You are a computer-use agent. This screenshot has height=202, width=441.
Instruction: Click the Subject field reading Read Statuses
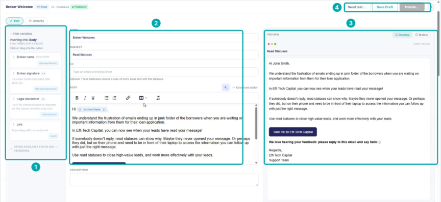point(164,55)
